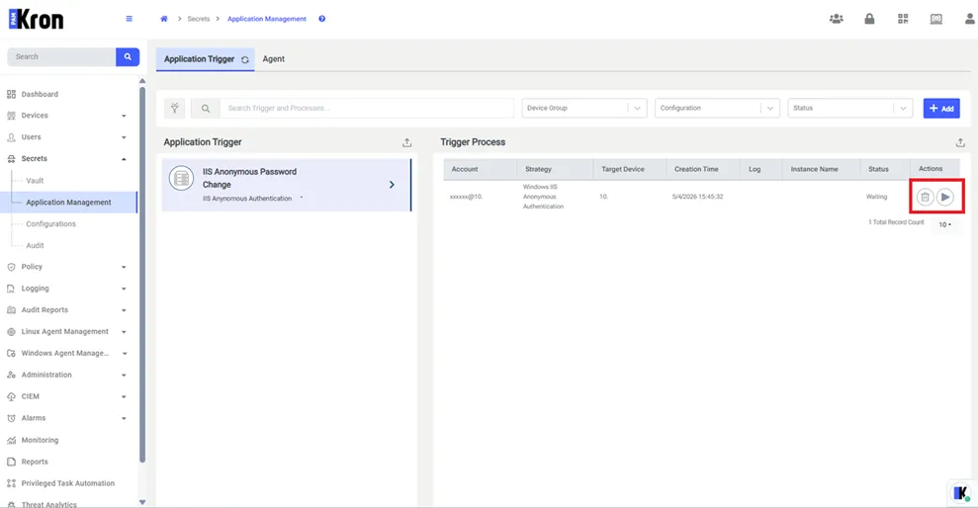Click the Secrets breadcrumb link
978x508 pixels.
[x=199, y=19]
